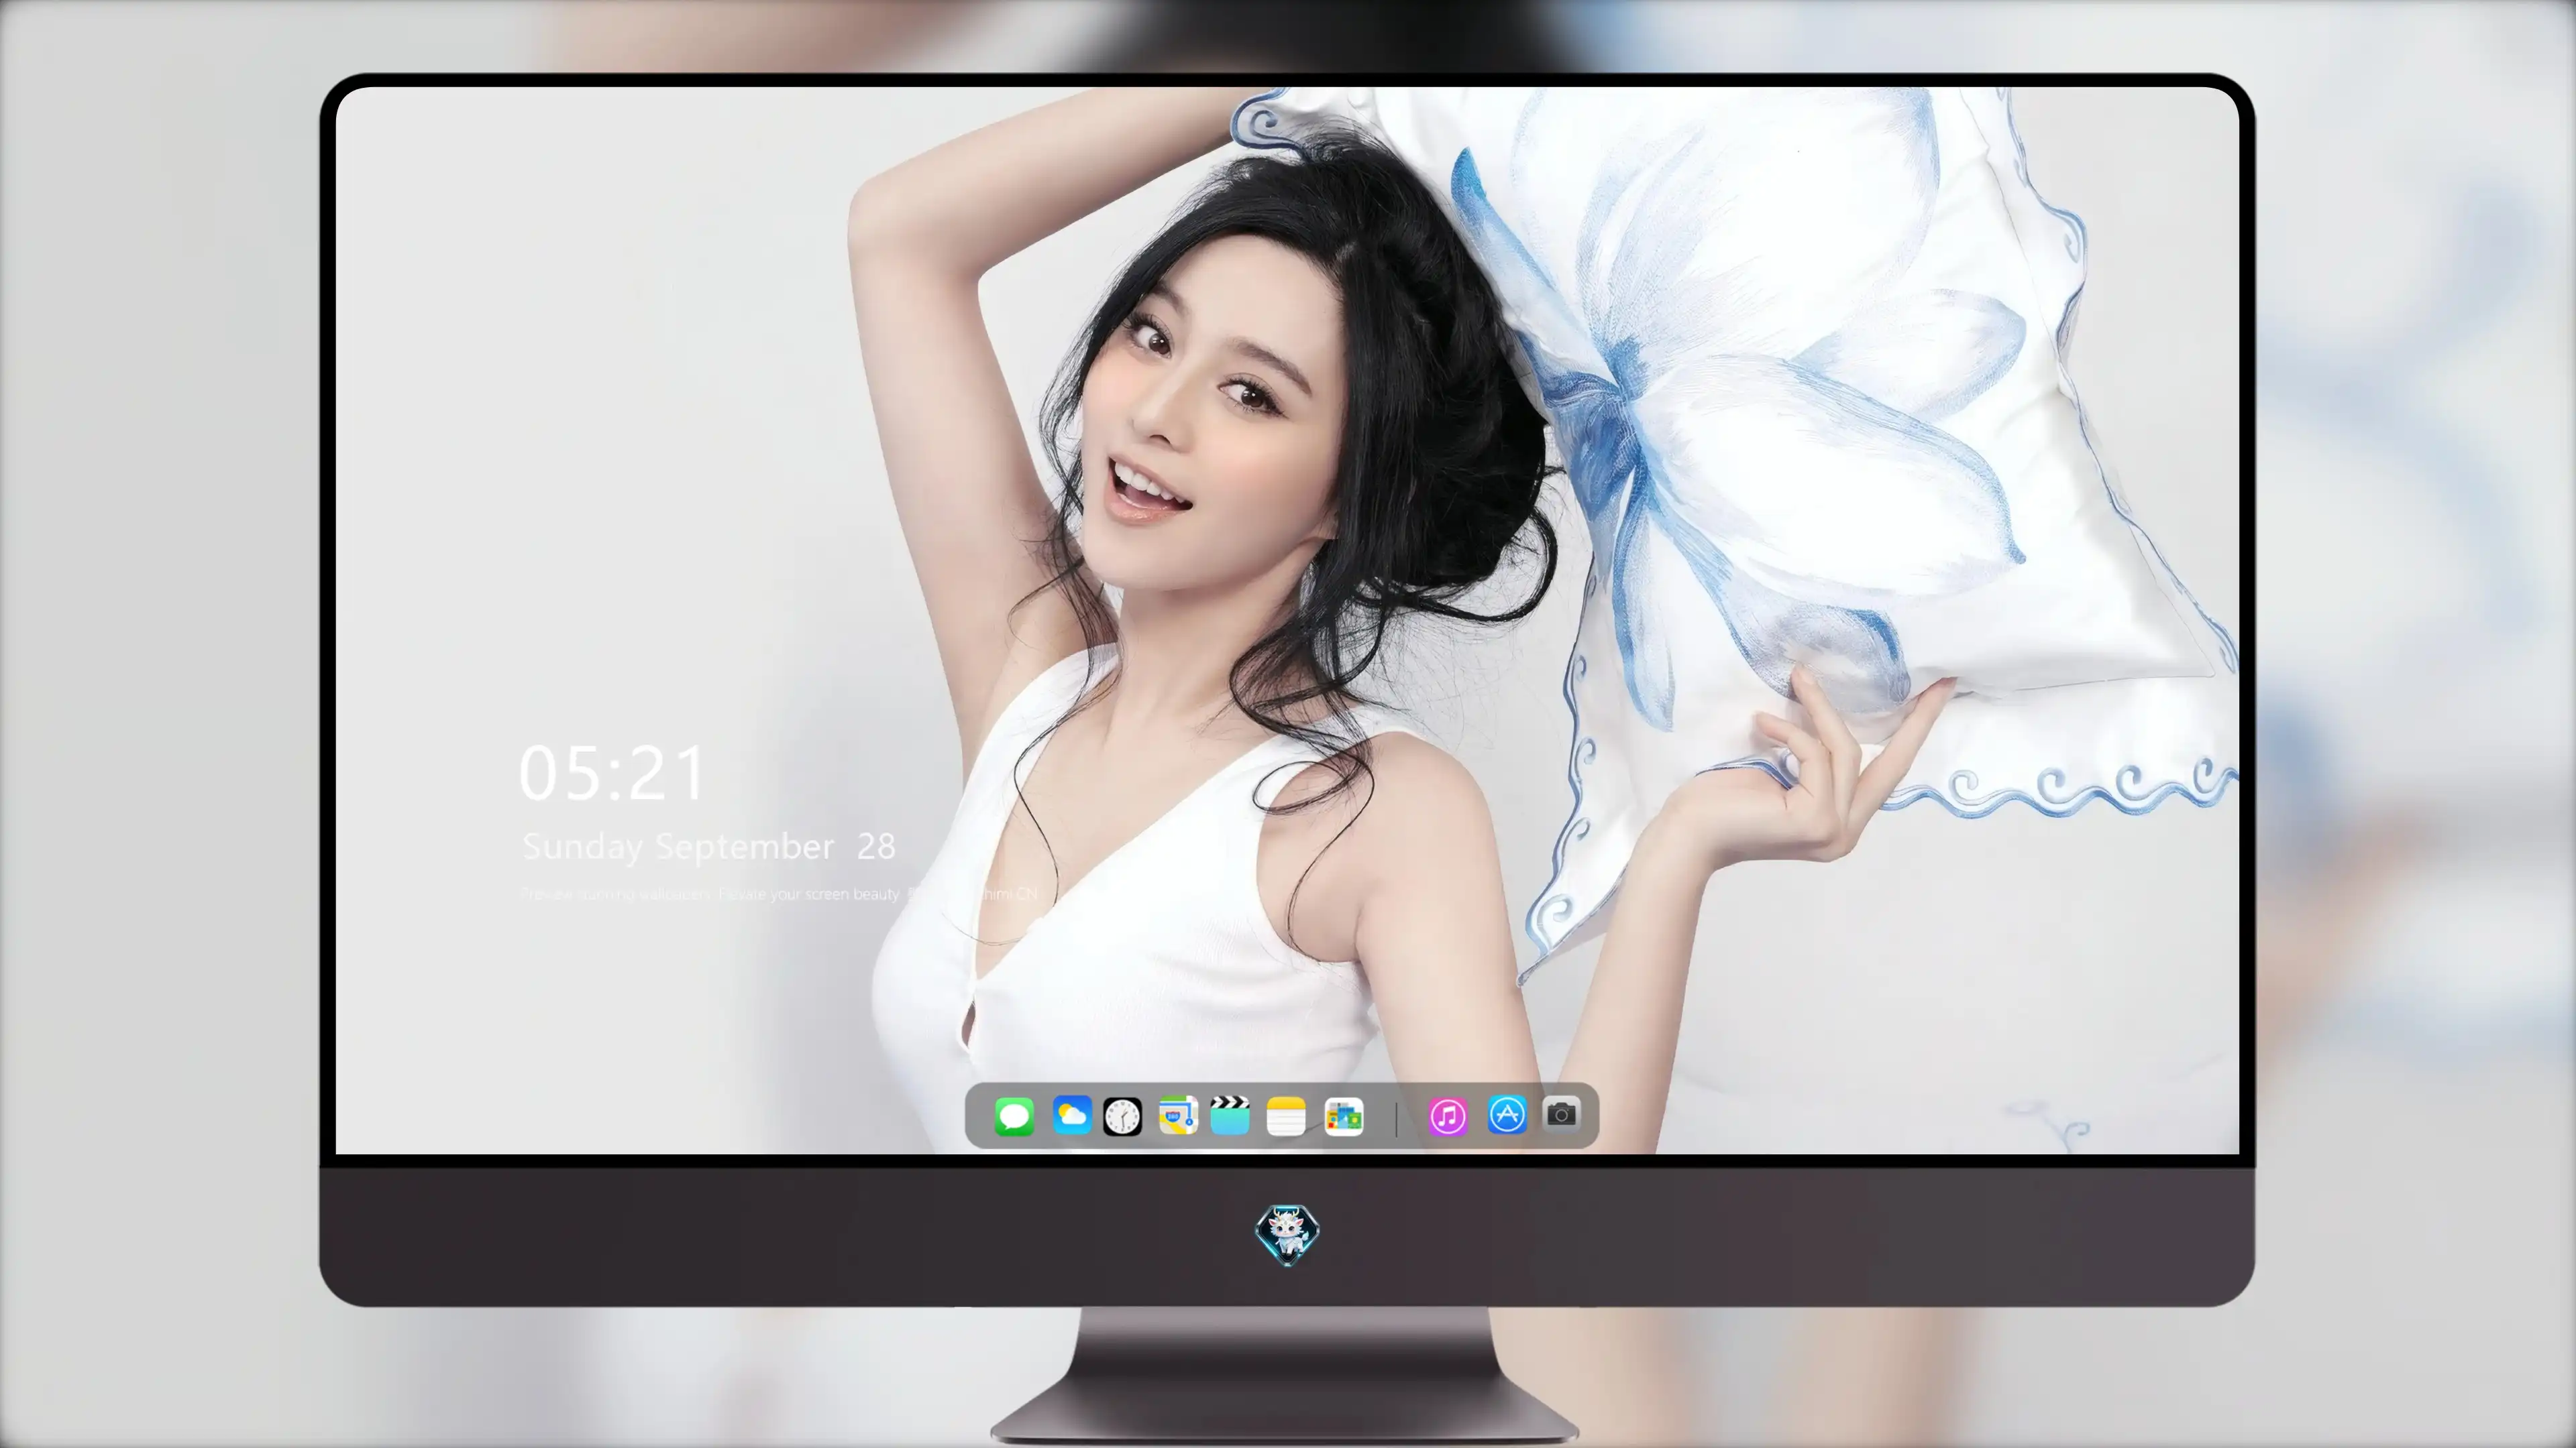2576x1448 pixels.
Task: Launch the iTunes music app from dock
Action: coord(1448,1116)
